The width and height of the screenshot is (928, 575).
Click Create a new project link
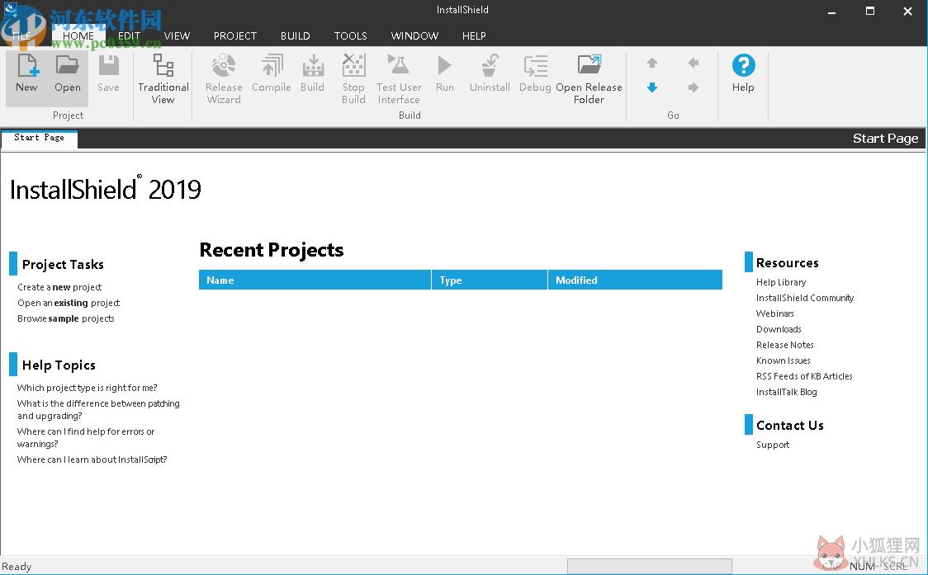tap(59, 287)
